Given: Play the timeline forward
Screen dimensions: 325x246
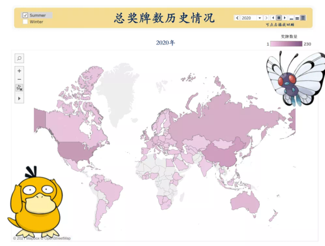Looking at the screenshot, I should 285,18.
